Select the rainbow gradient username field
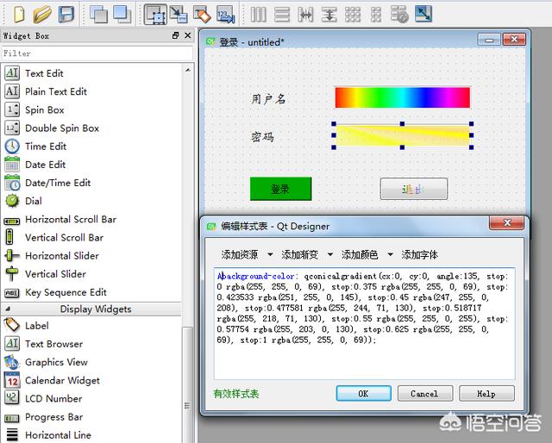This screenshot has height=443, width=552. pyautogui.click(x=403, y=97)
